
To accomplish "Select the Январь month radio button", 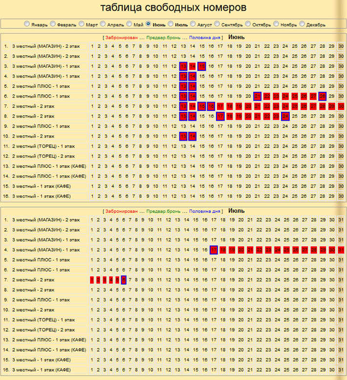I will tap(27, 24).
